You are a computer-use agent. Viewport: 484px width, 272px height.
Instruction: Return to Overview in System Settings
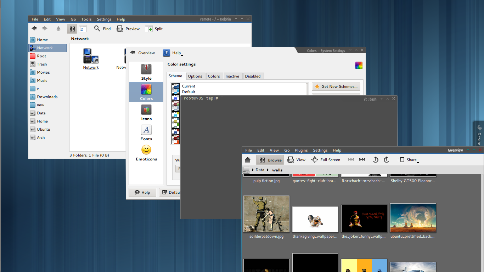pos(142,53)
